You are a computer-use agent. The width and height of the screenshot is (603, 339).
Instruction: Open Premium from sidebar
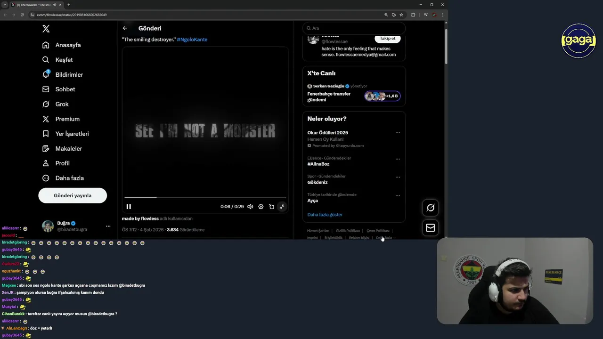tap(61, 119)
